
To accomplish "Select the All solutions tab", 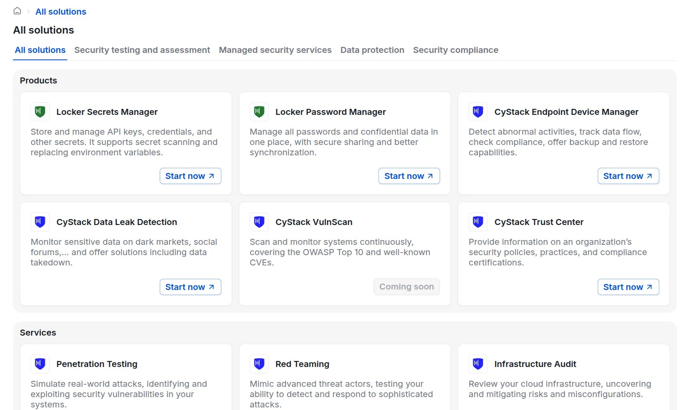I will [40, 50].
